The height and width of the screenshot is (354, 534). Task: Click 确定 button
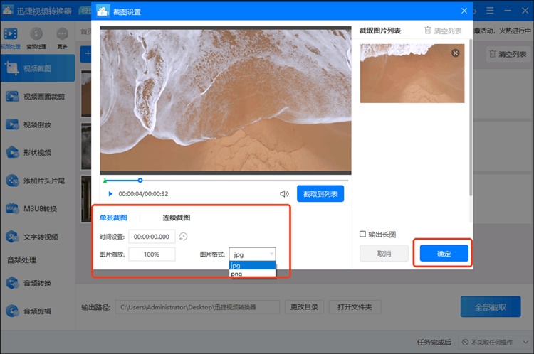click(x=444, y=254)
